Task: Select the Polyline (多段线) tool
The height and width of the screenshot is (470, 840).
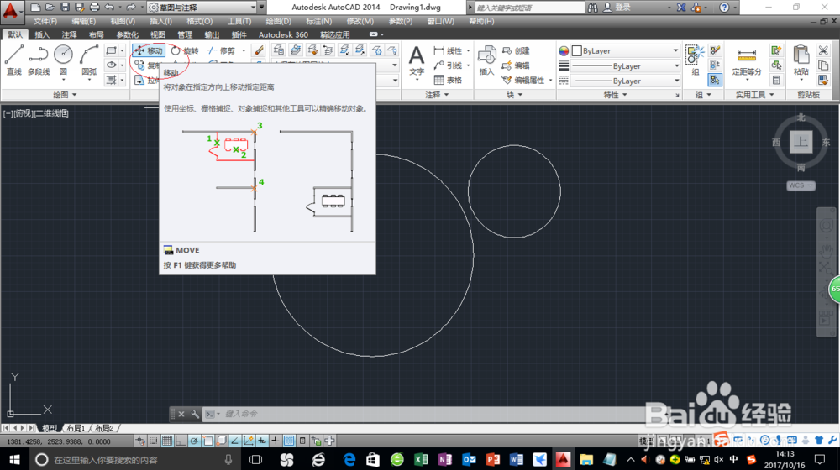Action: point(39,59)
